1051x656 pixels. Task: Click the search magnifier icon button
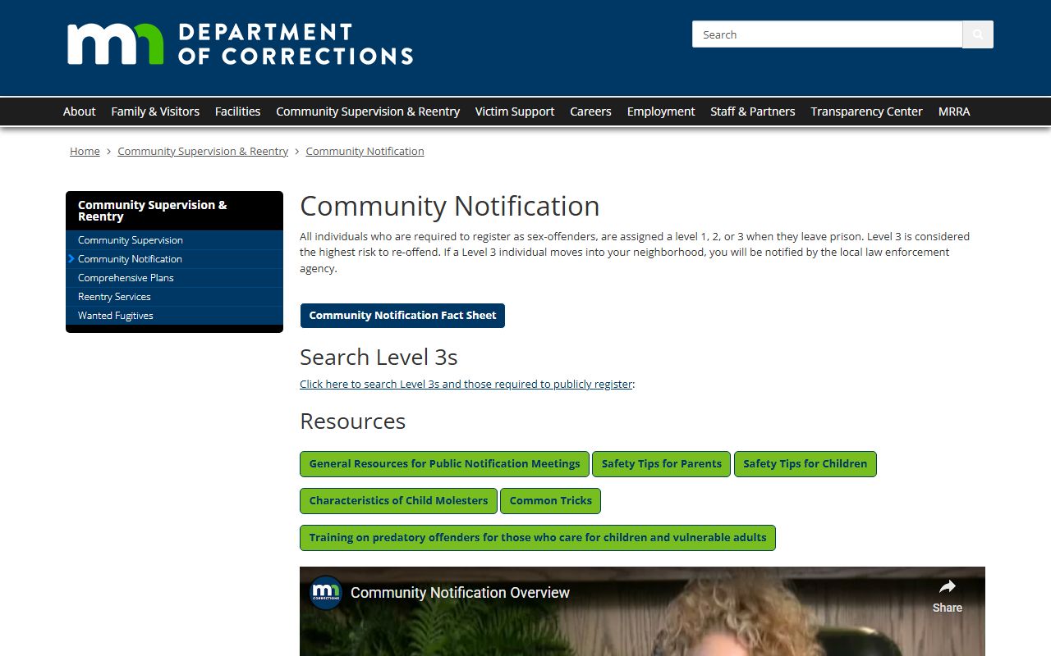(x=977, y=34)
